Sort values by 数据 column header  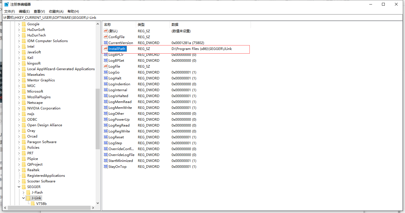pos(210,25)
